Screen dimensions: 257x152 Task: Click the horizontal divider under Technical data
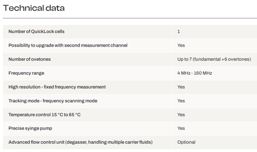[x=130, y=18]
